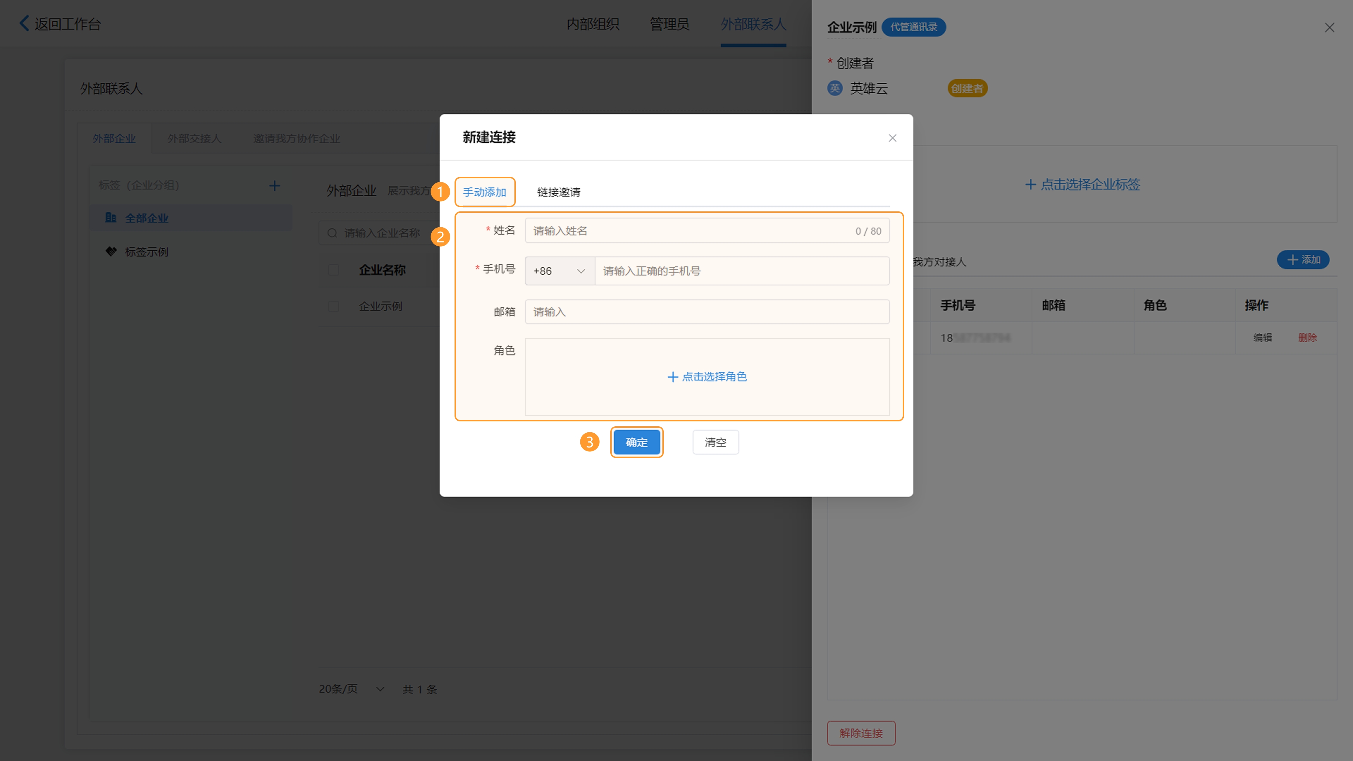1353x761 pixels.
Task: Click the 添加 button in side panel
Action: 1303,259
